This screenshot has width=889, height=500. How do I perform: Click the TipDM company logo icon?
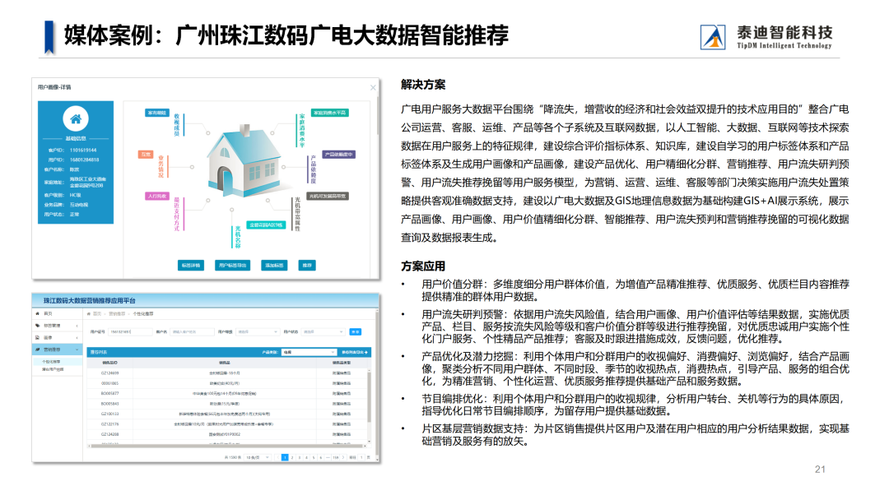pos(713,37)
